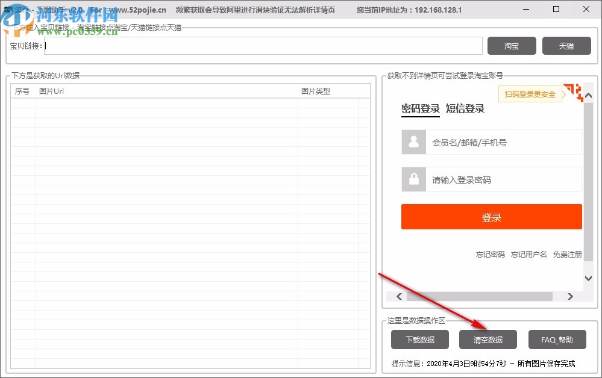The image size is (602, 378).
Task: Click the 清空数据 clear data button
Action: point(488,339)
